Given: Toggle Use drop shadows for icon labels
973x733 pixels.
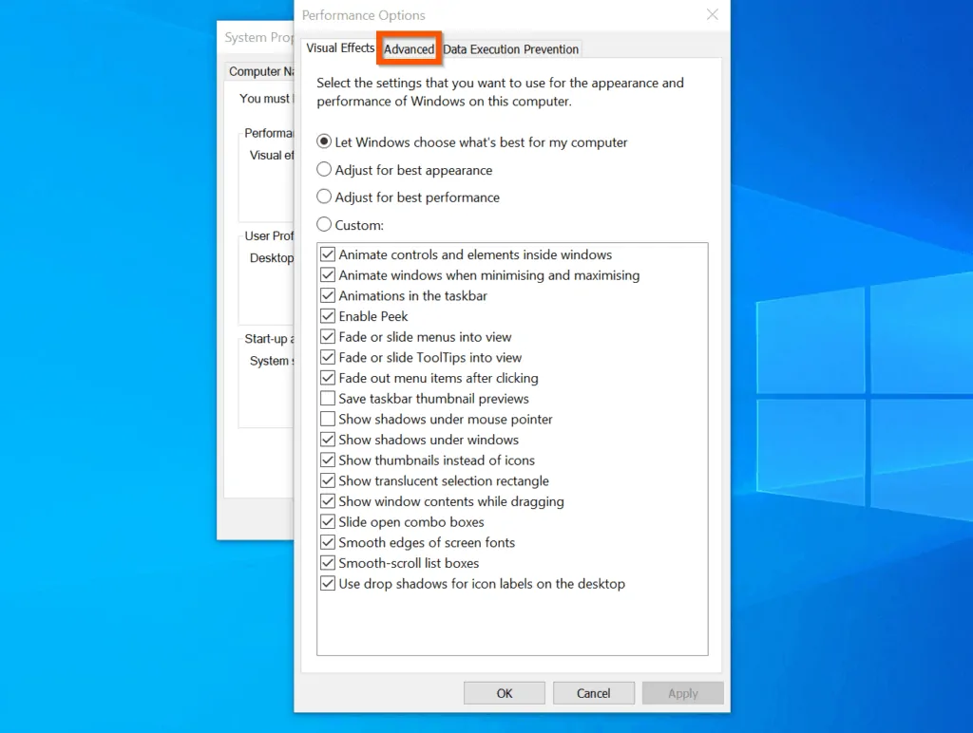Looking at the screenshot, I should pyautogui.click(x=329, y=584).
